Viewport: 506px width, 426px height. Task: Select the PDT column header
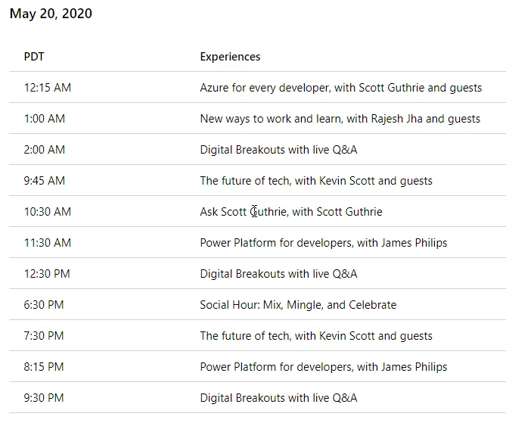[34, 57]
